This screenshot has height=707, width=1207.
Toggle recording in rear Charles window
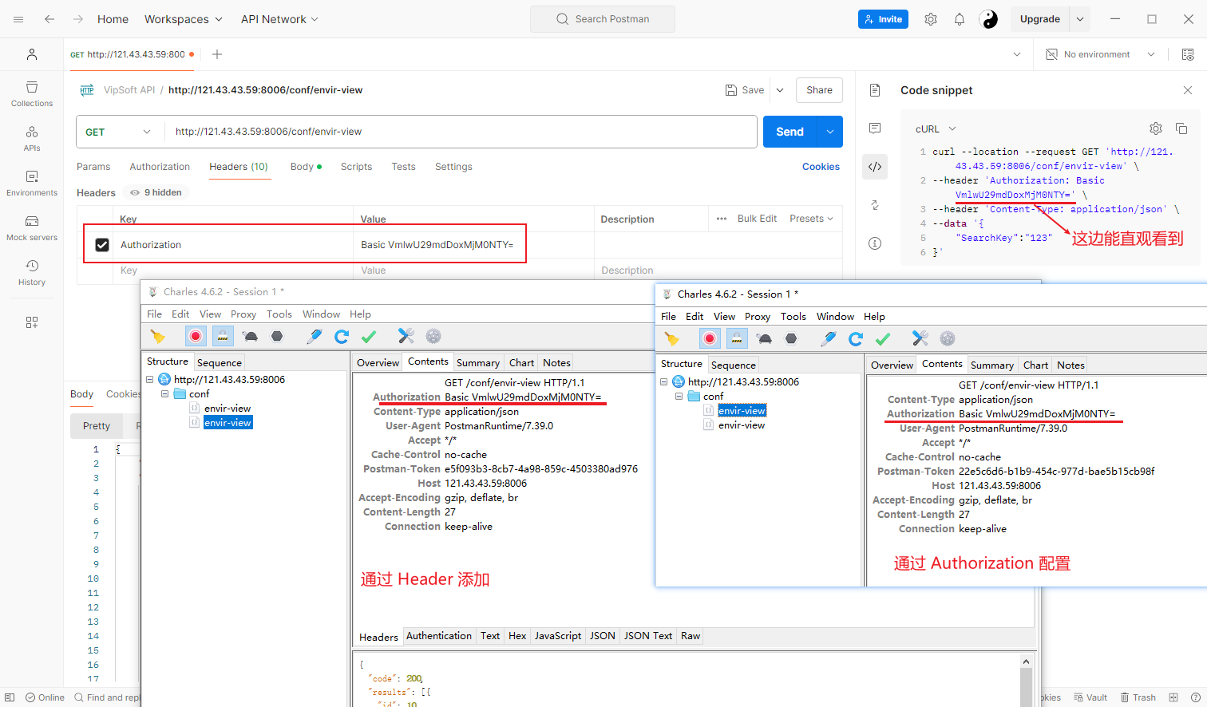(x=196, y=336)
